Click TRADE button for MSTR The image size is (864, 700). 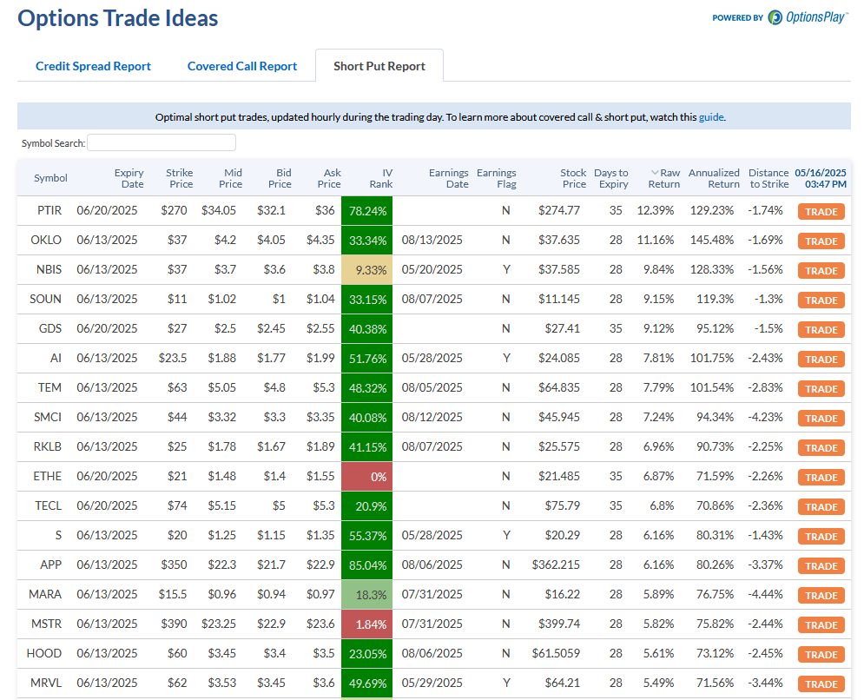(821, 625)
